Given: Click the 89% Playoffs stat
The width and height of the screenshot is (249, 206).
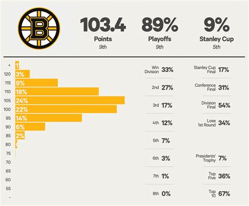Looking at the screenshot, I should tap(160, 33).
